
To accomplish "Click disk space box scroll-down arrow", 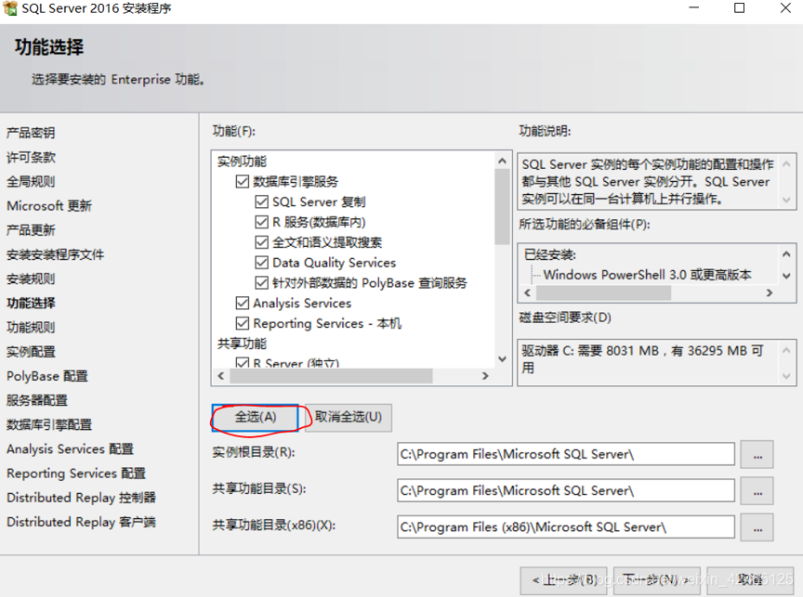I will pos(786,377).
